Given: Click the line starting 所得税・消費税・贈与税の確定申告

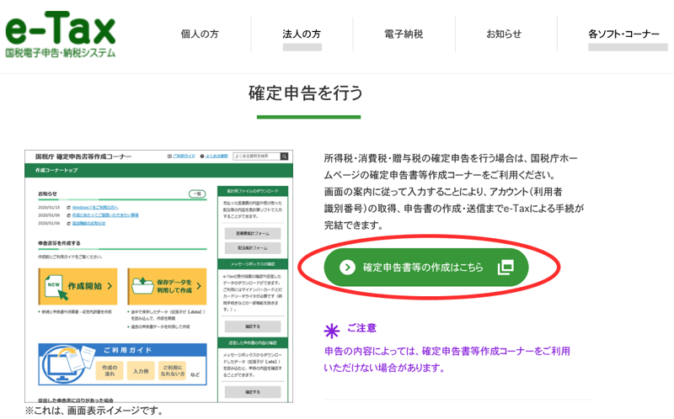Looking at the screenshot, I should click(451, 158).
